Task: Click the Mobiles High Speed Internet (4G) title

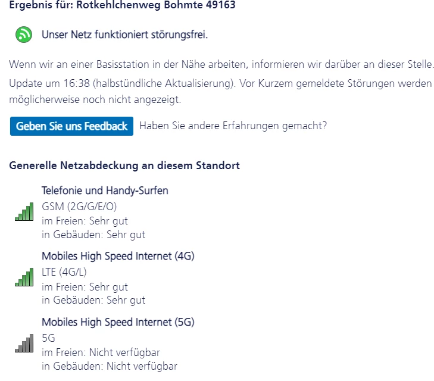Action: pyautogui.click(x=118, y=256)
